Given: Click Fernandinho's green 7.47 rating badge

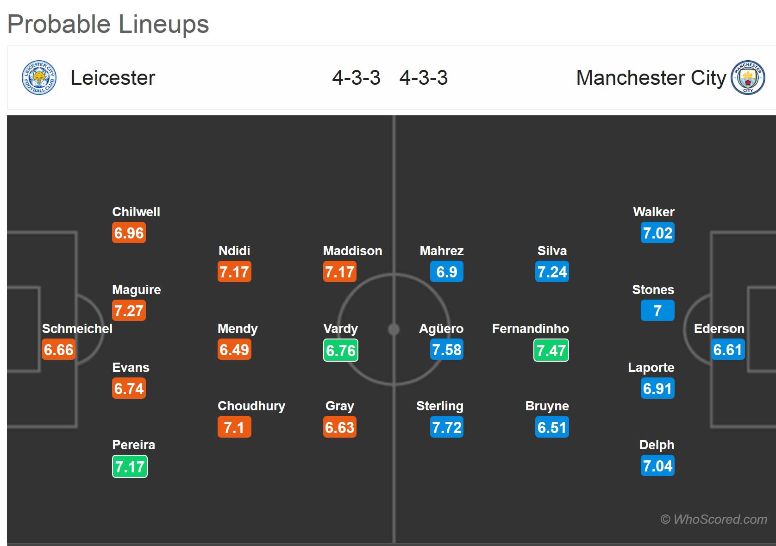Looking at the screenshot, I should point(551,351).
